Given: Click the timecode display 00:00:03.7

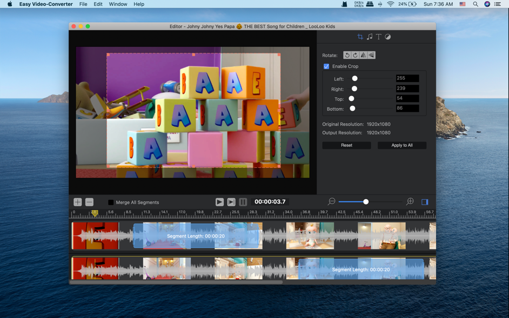Looking at the screenshot, I should (x=270, y=202).
